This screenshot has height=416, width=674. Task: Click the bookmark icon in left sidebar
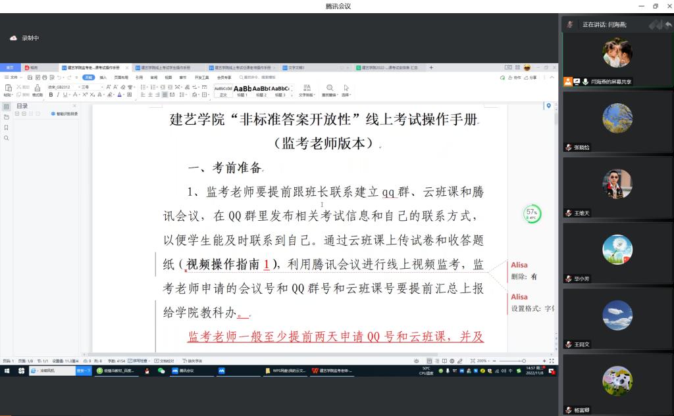[x=7, y=127]
